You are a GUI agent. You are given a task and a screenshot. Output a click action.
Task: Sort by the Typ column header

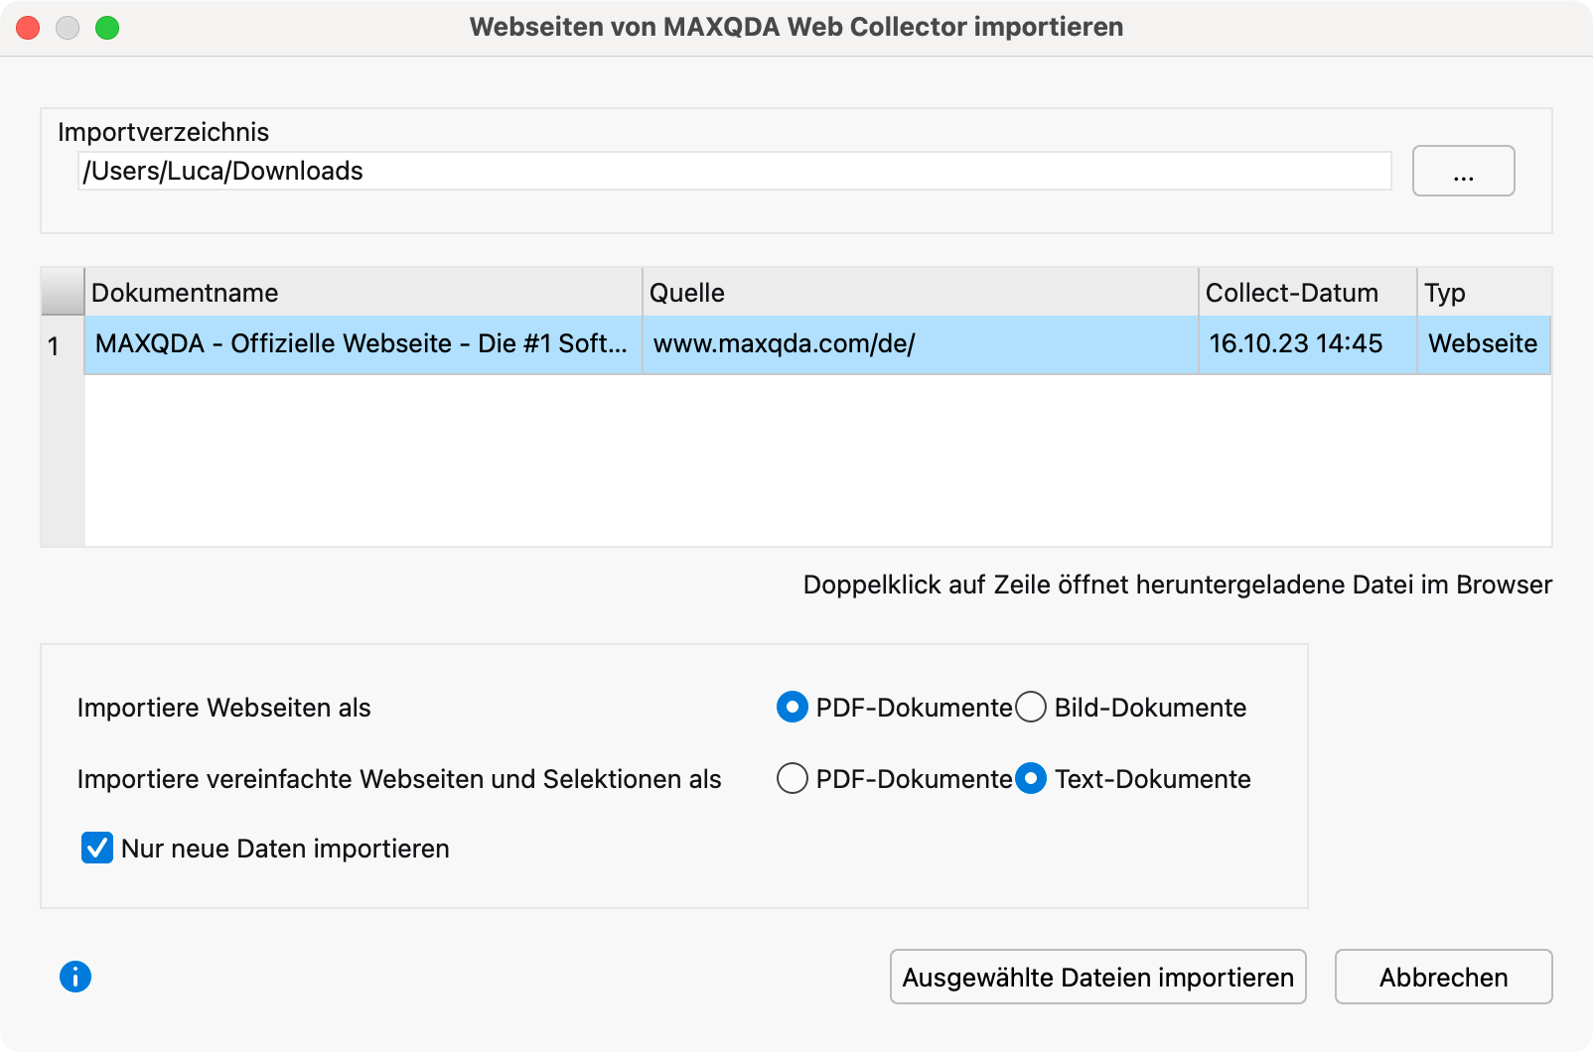1482,293
